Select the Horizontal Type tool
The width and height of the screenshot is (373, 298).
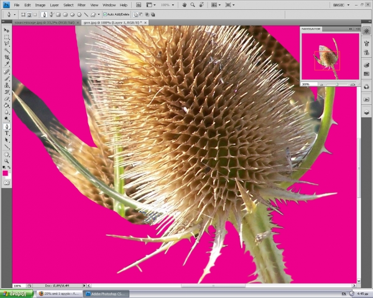pyautogui.click(x=6, y=133)
